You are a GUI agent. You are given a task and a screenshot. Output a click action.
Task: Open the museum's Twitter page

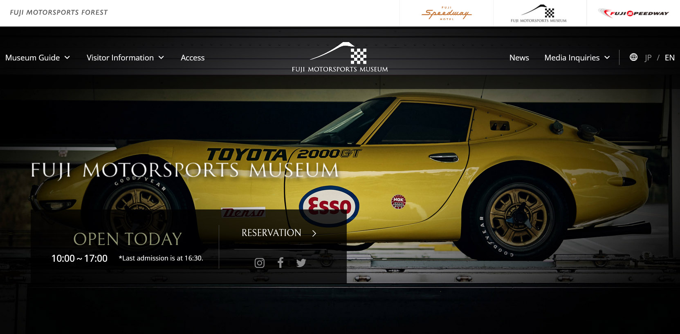click(x=301, y=263)
